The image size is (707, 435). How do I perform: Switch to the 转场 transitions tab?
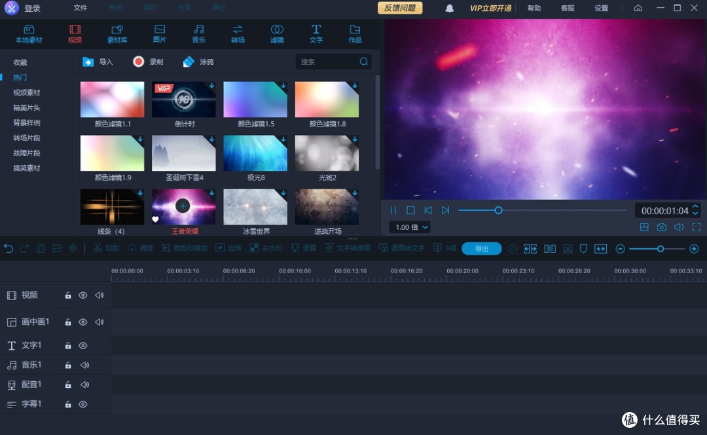pyautogui.click(x=238, y=34)
